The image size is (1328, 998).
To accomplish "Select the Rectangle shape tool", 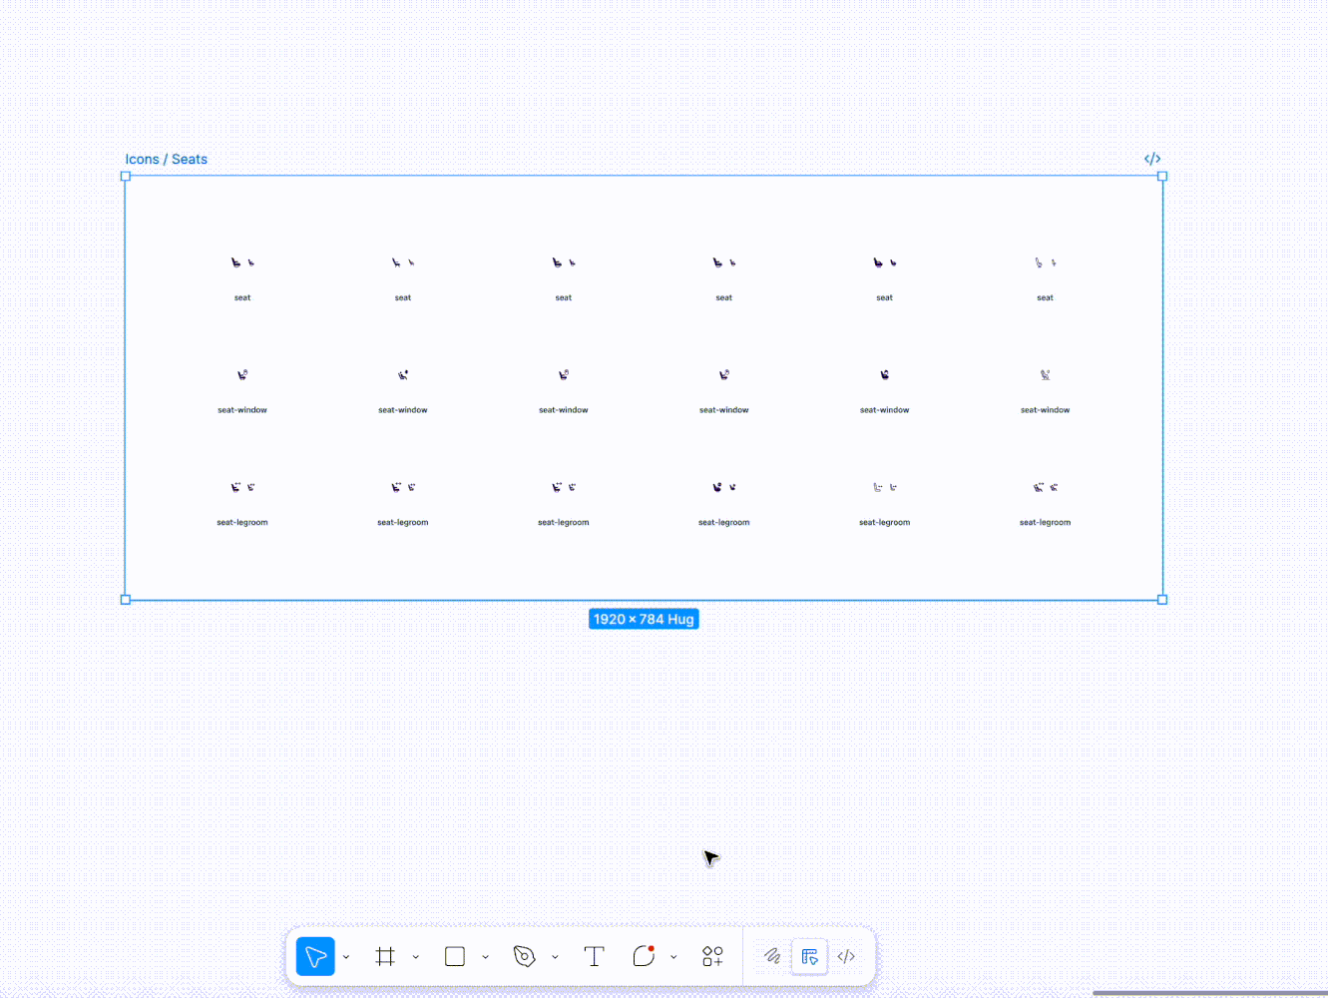I will pos(455,957).
